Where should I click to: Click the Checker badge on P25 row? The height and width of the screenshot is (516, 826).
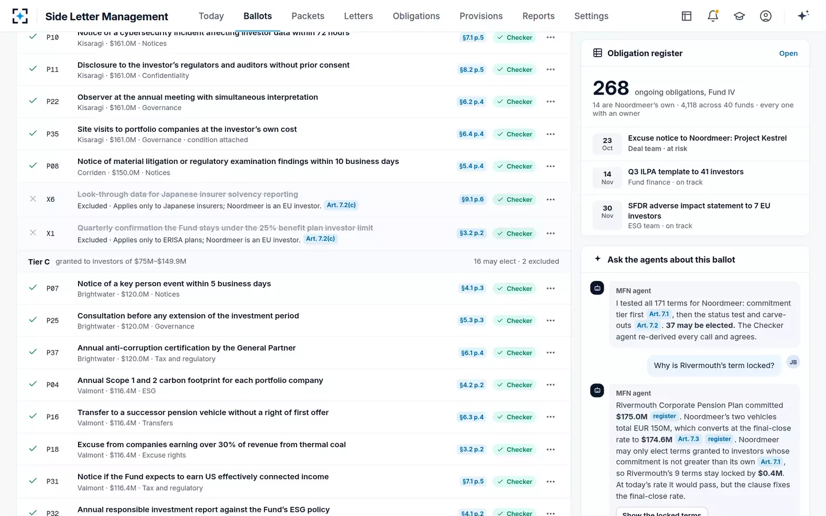[x=515, y=320]
